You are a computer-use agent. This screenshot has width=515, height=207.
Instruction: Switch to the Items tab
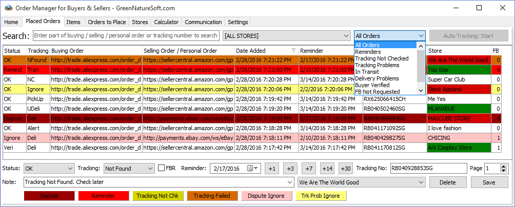73,22
